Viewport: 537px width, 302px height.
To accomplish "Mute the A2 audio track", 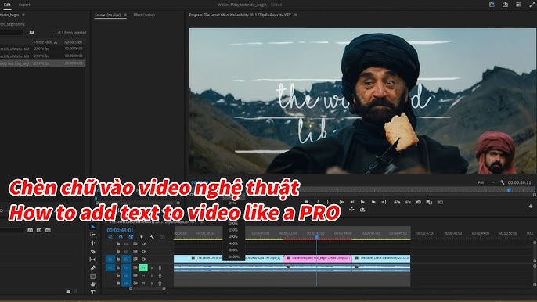I will pos(143,275).
